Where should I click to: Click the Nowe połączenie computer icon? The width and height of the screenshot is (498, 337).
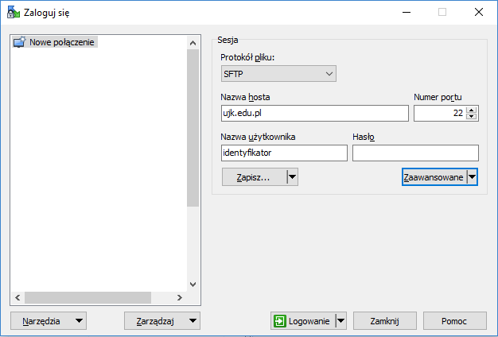point(20,42)
